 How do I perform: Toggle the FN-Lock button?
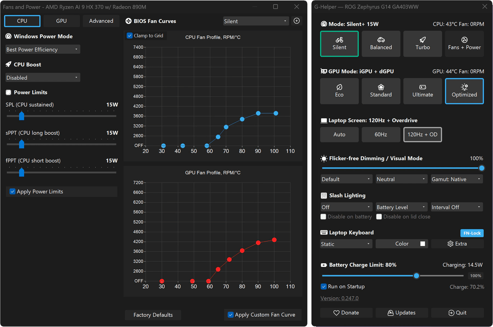472,233
